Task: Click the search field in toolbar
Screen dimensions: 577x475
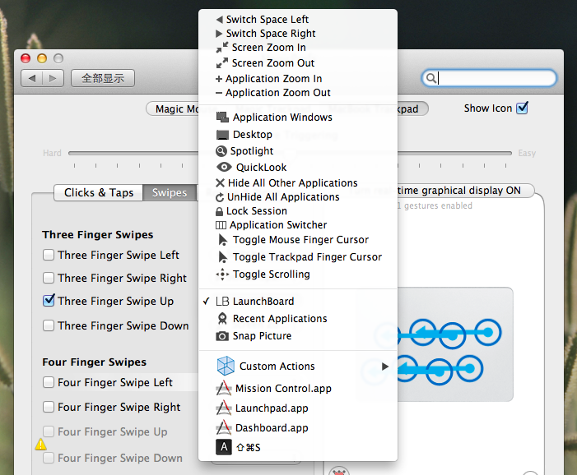Action: coord(496,79)
